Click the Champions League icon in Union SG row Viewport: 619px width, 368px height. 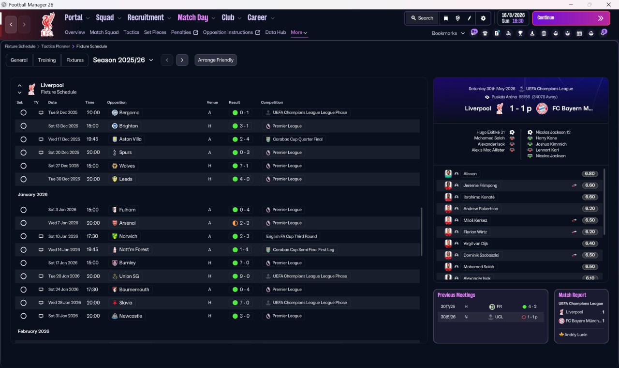(267, 276)
